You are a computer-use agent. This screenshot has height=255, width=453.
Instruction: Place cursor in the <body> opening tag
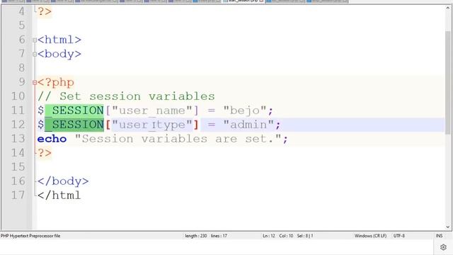[x=59, y=54]
